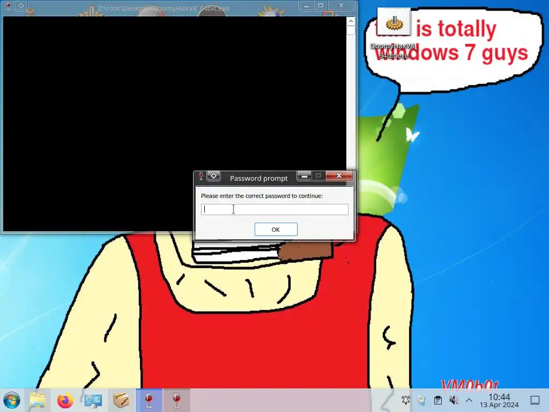The width and height of the screenshot is (549, 412).
Task: Open the file manager folder icon in the taskbar
Action: point(38,400)
